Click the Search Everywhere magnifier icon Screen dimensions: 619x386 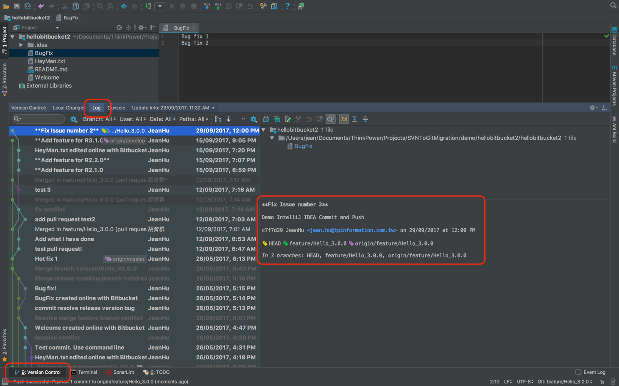pos(613,6)
